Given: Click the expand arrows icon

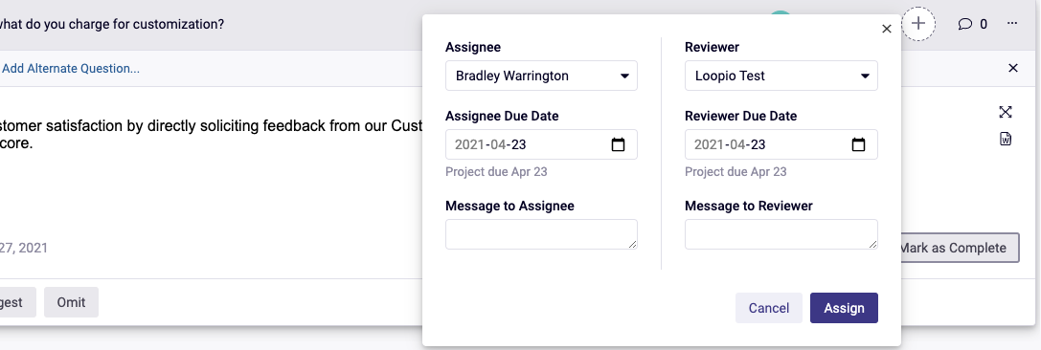Looking at the screenshot, I should pyautogui.click(x=1006, y=112).
